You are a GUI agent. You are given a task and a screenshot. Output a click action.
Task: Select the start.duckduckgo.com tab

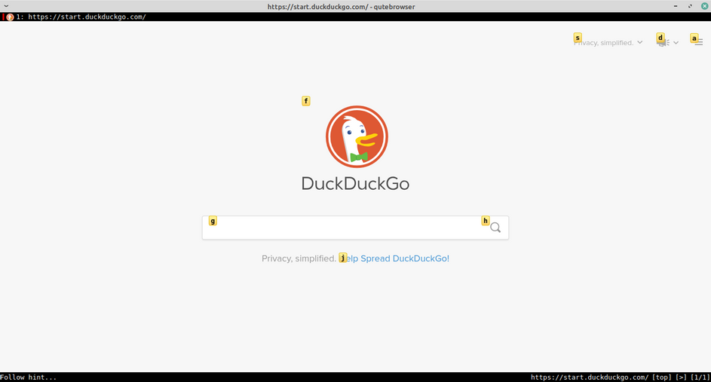(x=76, y=17)
